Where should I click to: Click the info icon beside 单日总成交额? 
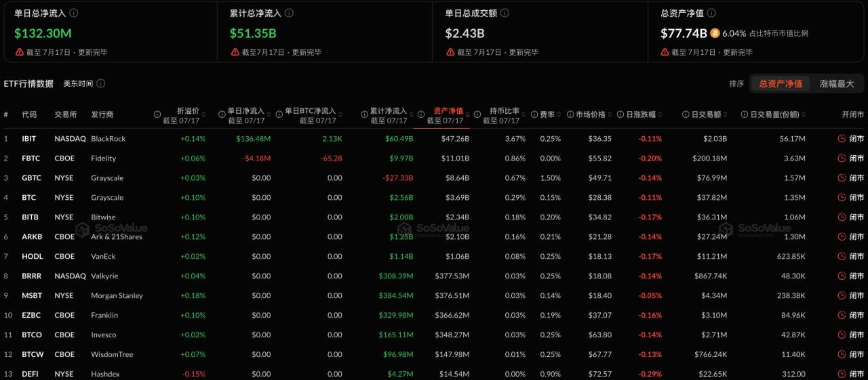[x=505, y=13]
